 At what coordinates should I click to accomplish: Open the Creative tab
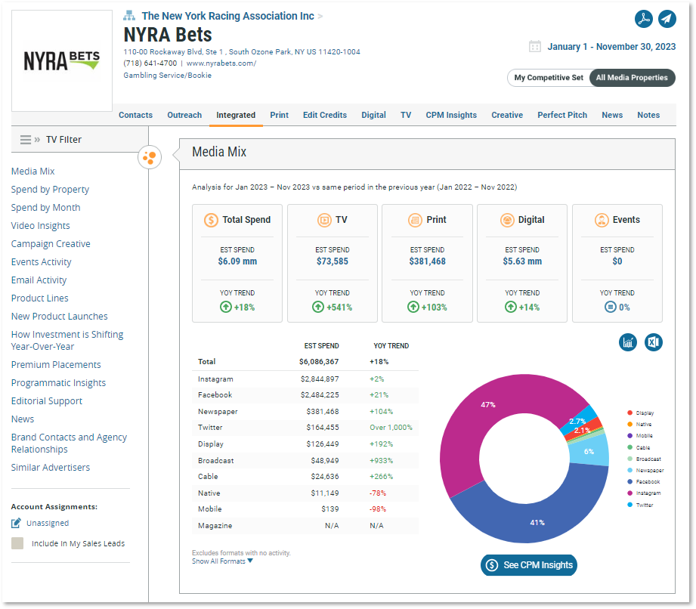(x=507, y=115)
